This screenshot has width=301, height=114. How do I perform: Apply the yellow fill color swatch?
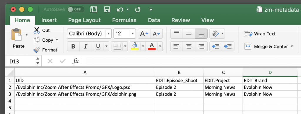tap(135, 46)
